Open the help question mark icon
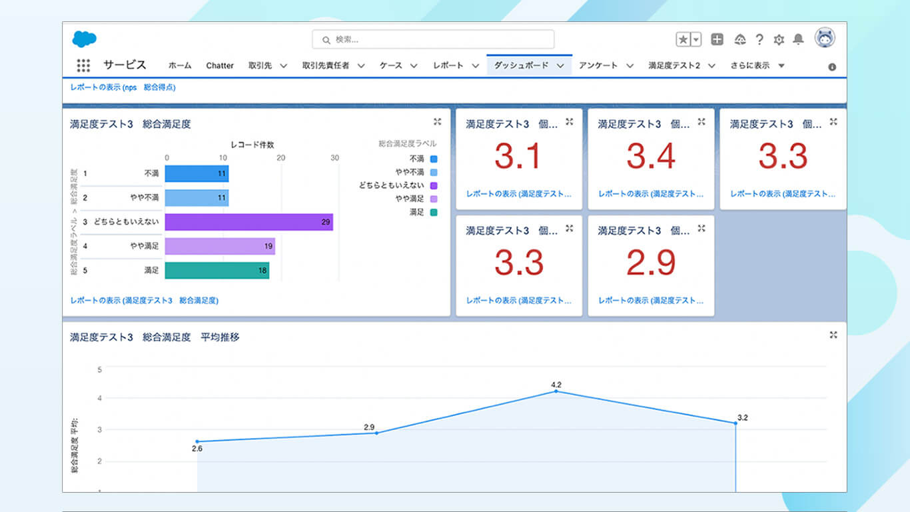Screen dimensions: 910x512 [x=759, y=39]
